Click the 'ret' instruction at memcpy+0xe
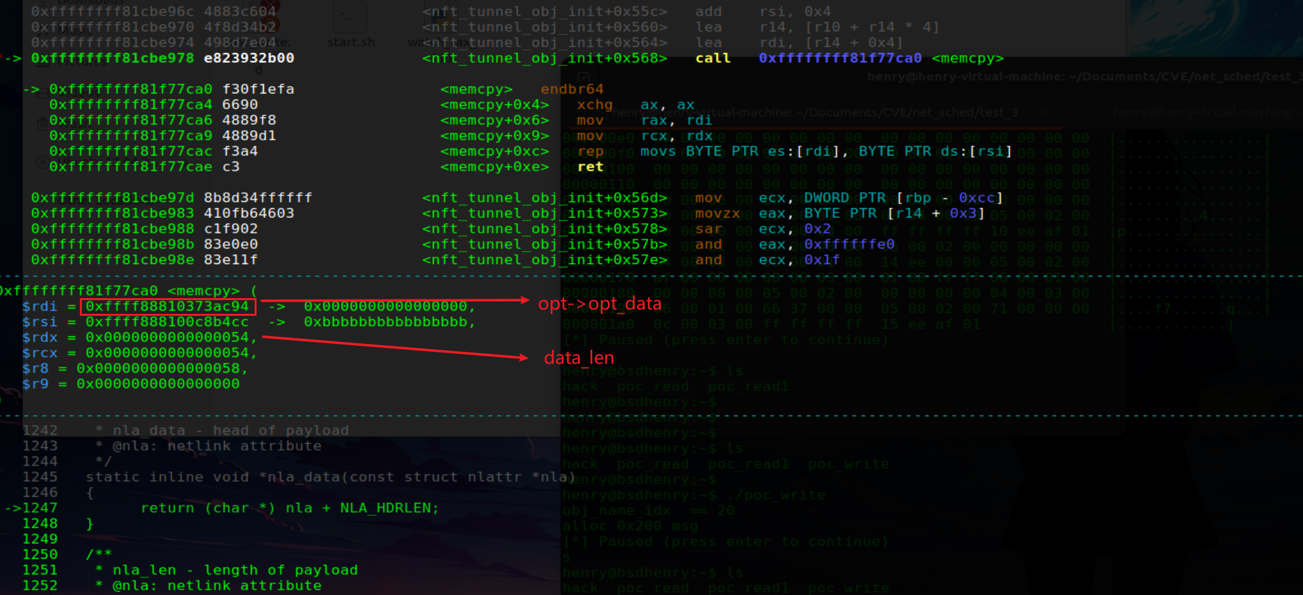1303x595 pixels. click(x=590, y=167)
